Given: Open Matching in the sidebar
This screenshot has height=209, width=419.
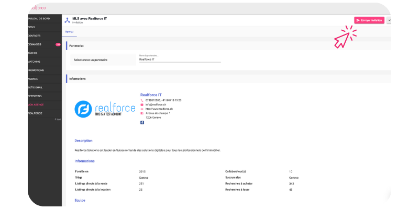Looking at the screenshot, I should coord(34,62).
